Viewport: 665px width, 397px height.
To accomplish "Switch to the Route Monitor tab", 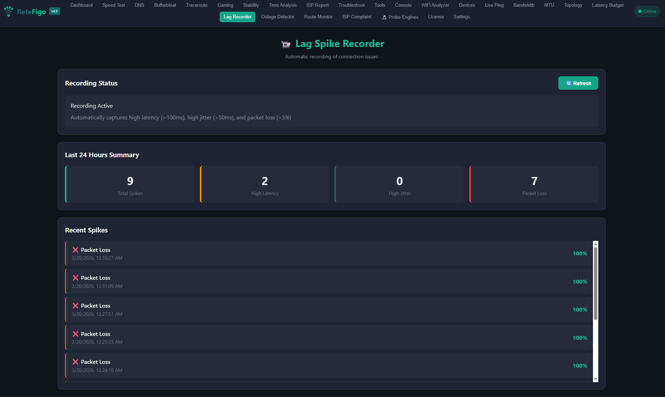I will click(318, 17).
